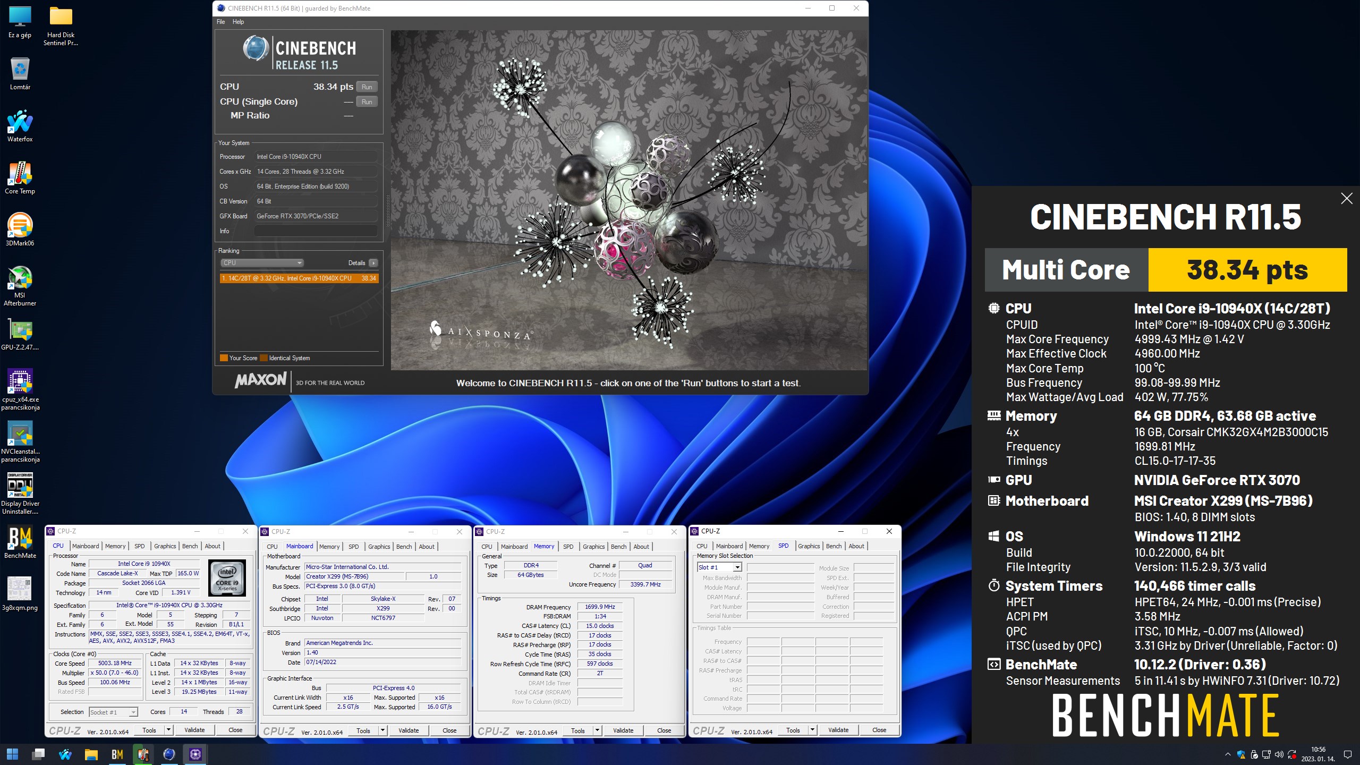
Task: Select the Display Driver Uninstaller icon
Action: (x=20, y=494)
